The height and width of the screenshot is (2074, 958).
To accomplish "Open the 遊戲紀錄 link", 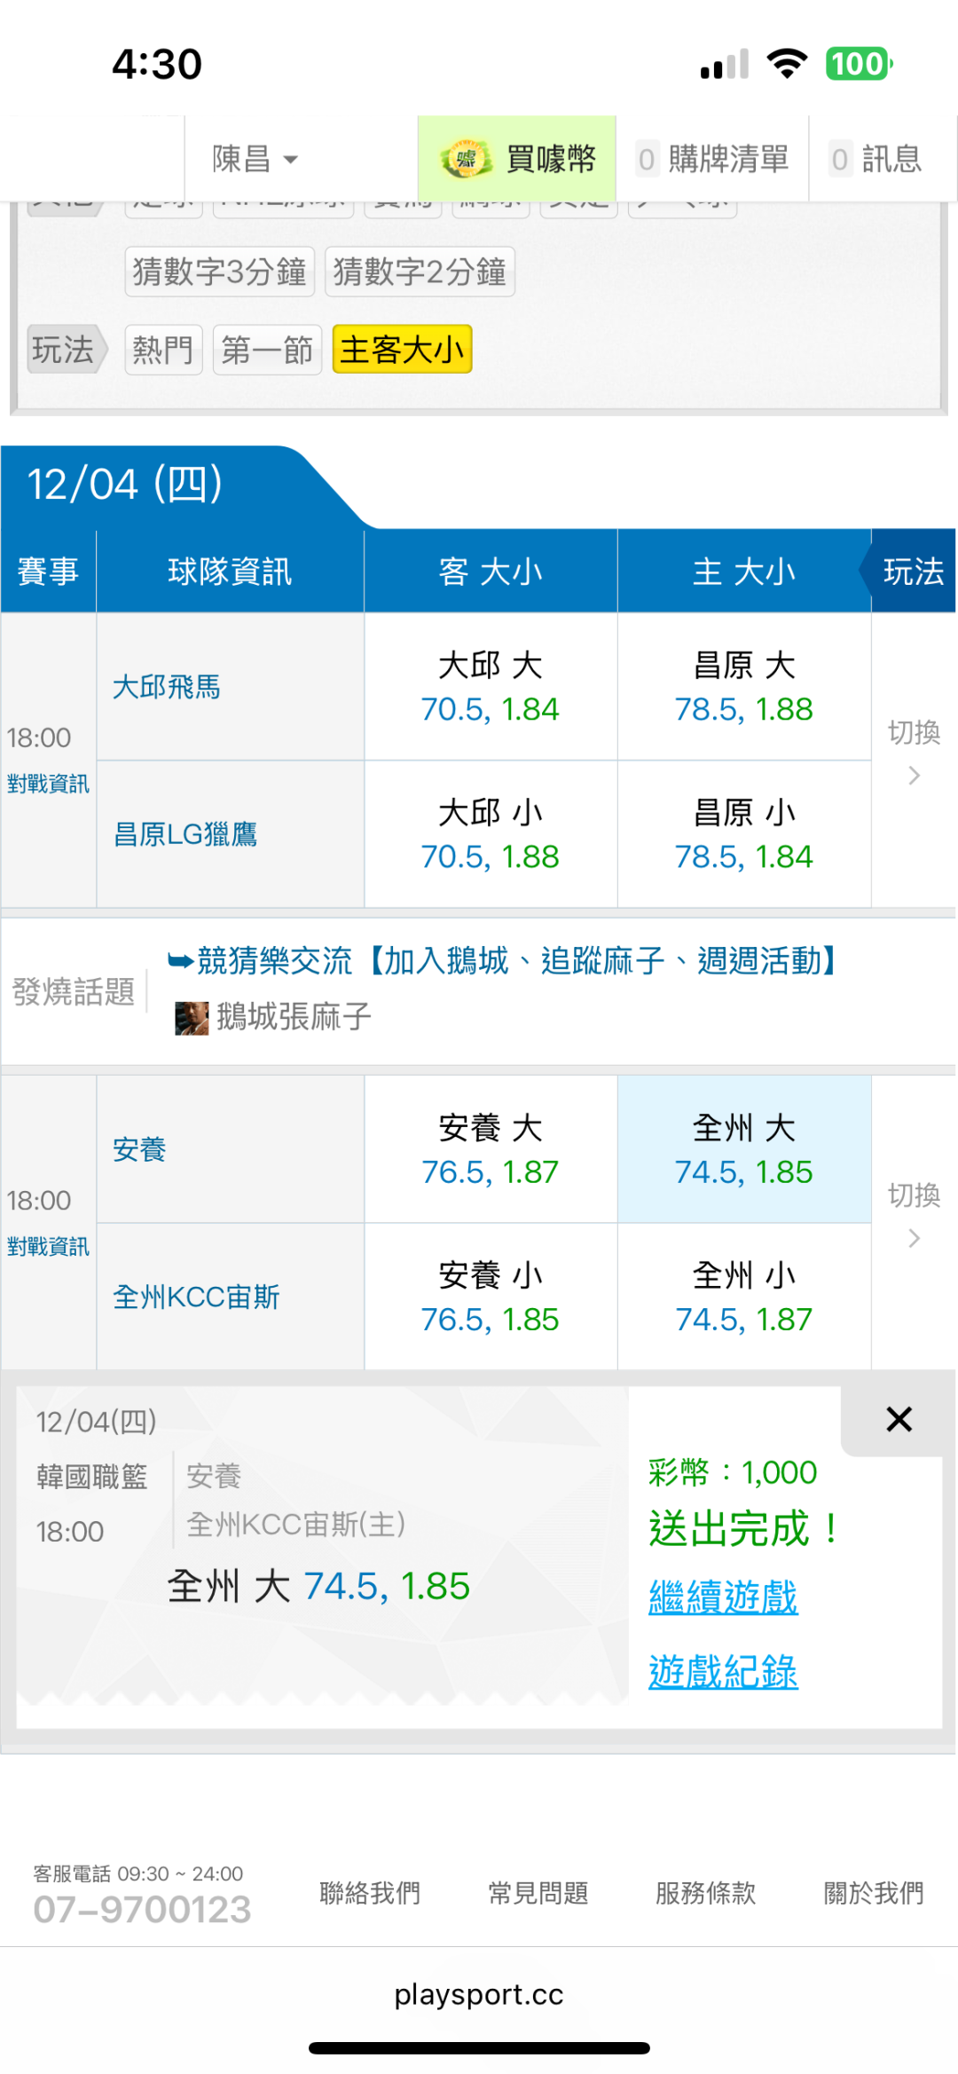I will (723, 1672).
